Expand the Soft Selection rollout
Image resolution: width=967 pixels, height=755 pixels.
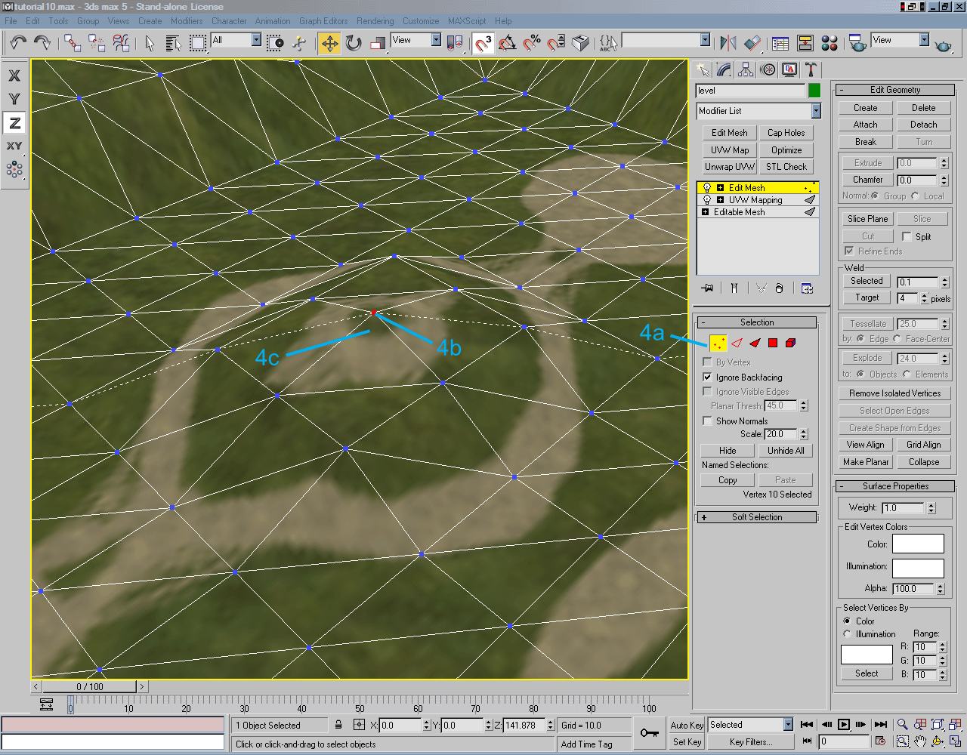coord(756,516)
